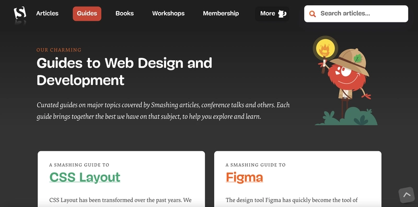Click the CSS Layout guide card description

pyautogui.click(x=121, y=200)
